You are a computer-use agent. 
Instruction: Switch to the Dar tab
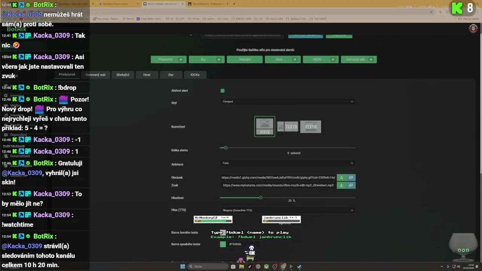[171, 75]
